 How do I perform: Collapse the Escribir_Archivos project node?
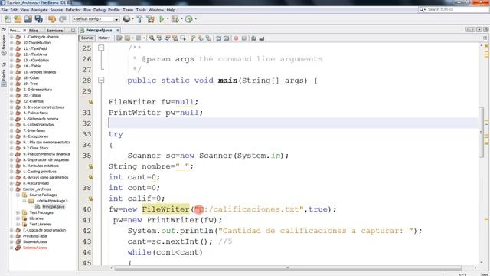tap(11, 189)
